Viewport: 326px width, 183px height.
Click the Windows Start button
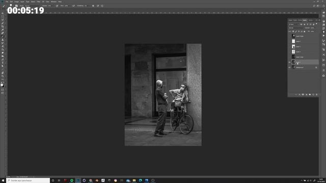(x=3, y=180)
